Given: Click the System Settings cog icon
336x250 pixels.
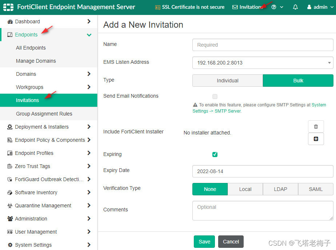Looking at the screenshot, I should 10,245.
